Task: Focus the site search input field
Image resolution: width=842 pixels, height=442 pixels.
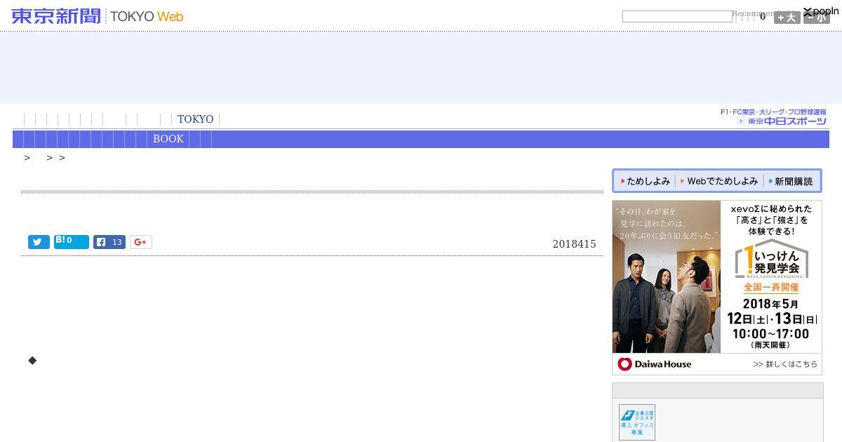Action: tap(677, 16)
